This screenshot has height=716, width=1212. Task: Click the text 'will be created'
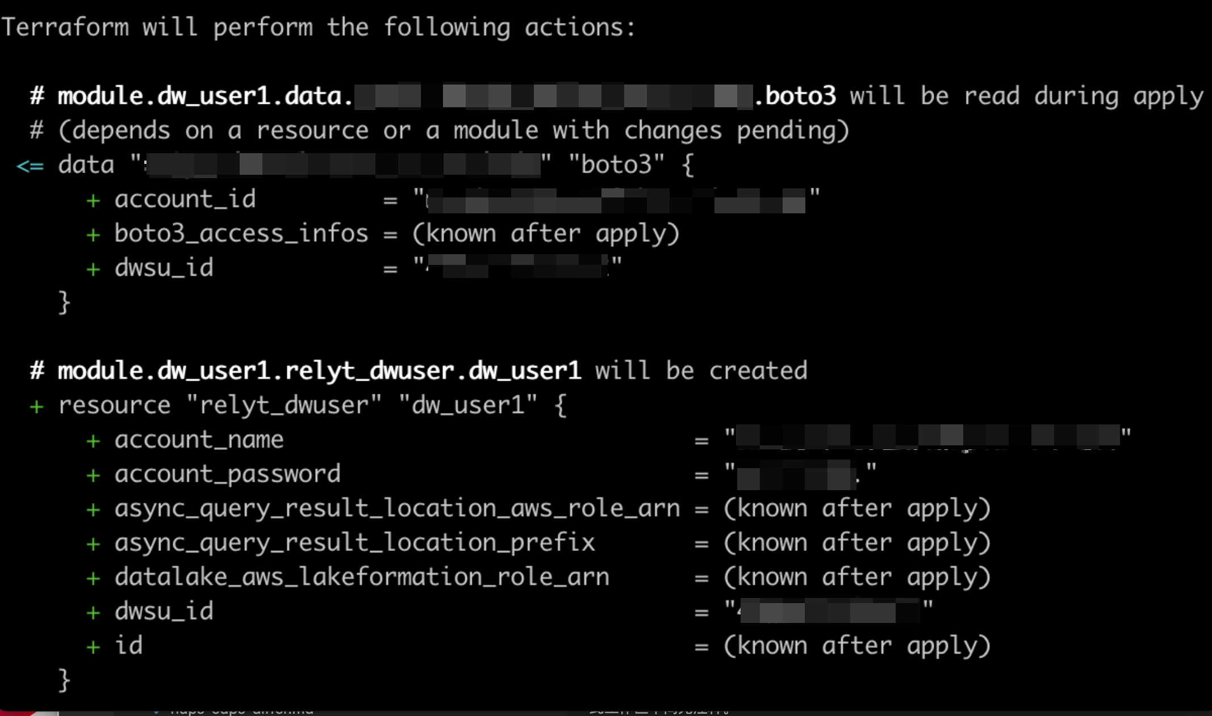701,371
